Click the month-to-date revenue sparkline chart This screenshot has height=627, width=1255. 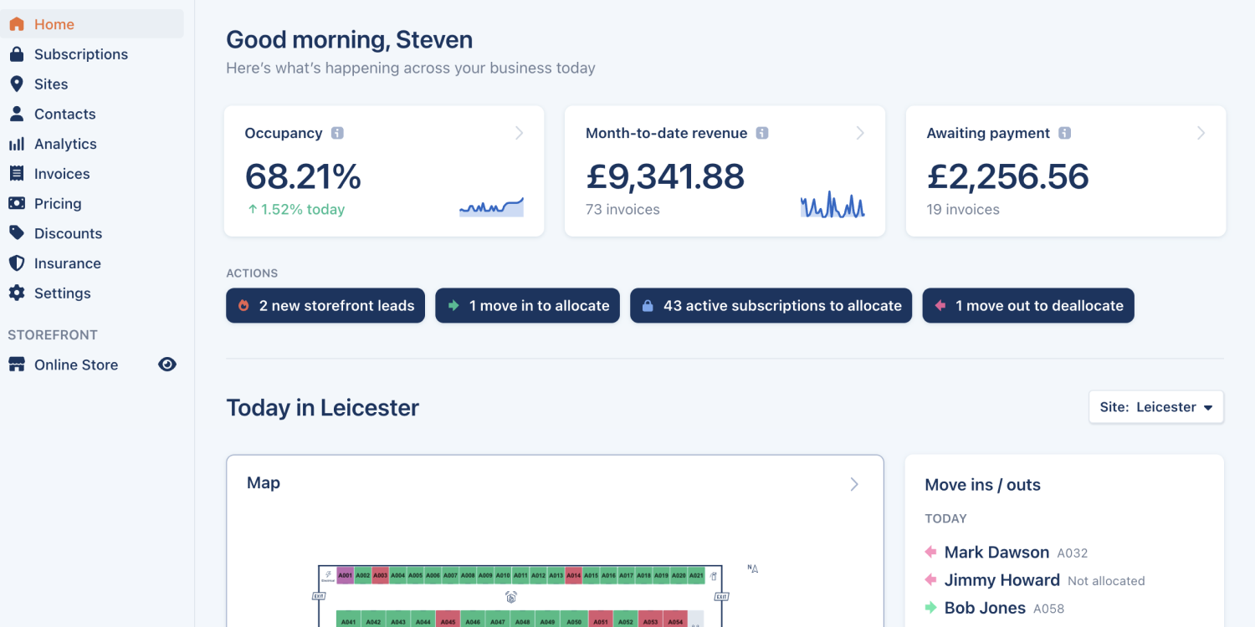tap(832, 205)
